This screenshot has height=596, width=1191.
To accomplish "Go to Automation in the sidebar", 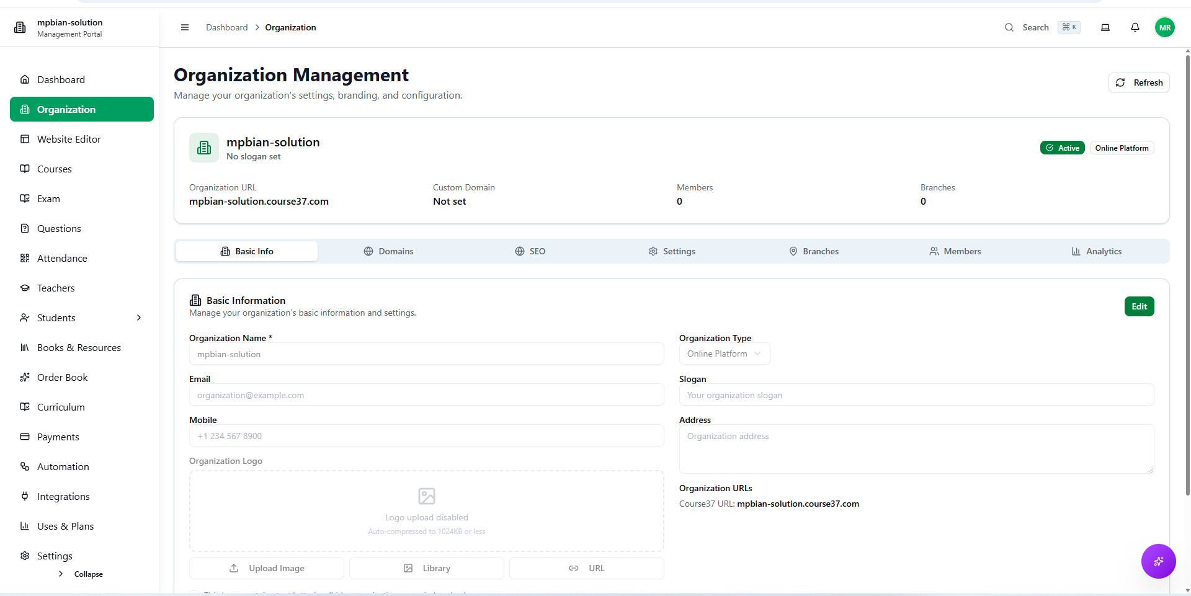I will (x=63, y=467).
